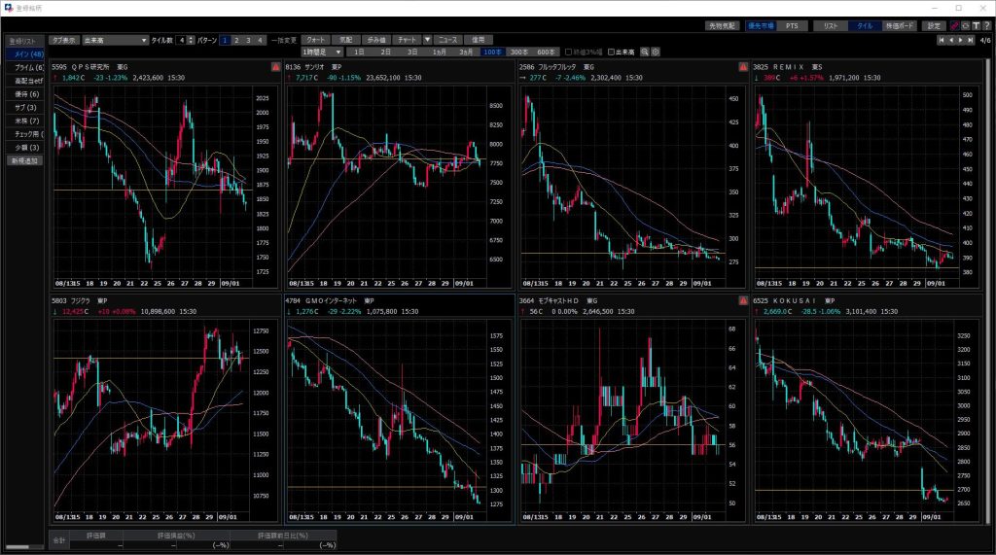Click the 新規追加 button in sidebar
Image resolution: width=996 pixels, height=555 pixels.
pos(24,160)
